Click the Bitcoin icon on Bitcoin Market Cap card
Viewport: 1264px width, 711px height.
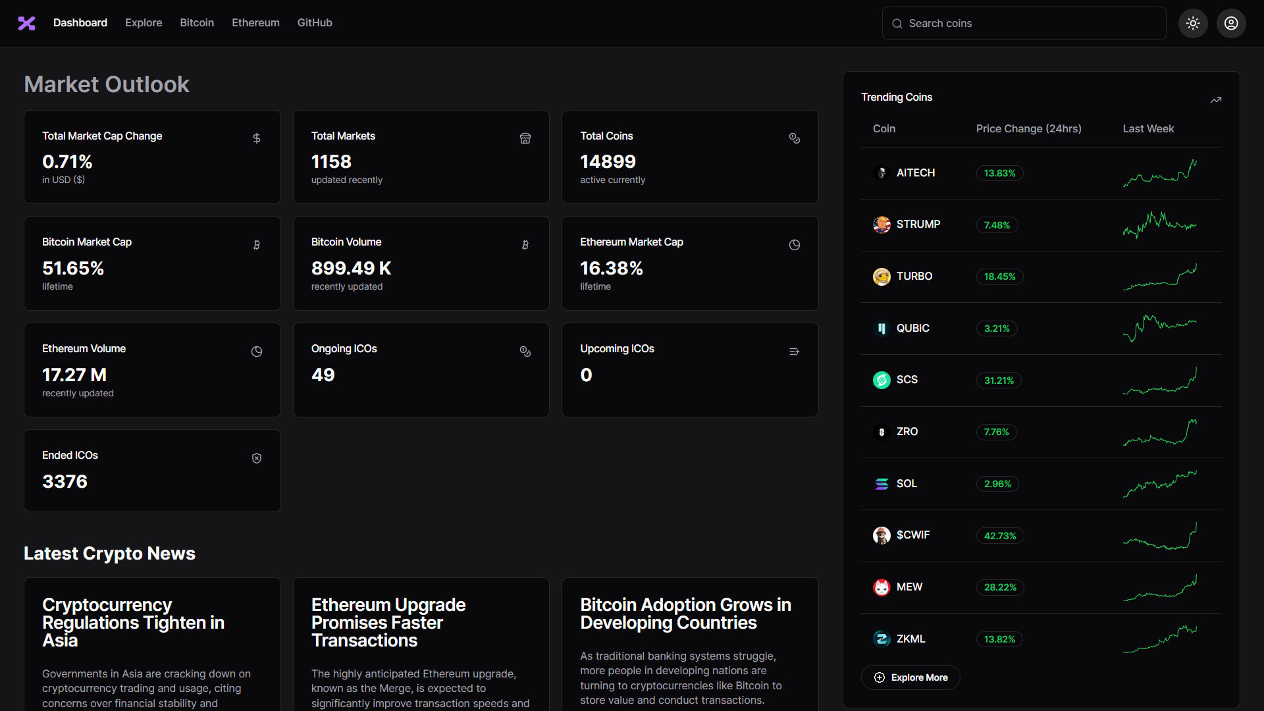coord(257,244)
